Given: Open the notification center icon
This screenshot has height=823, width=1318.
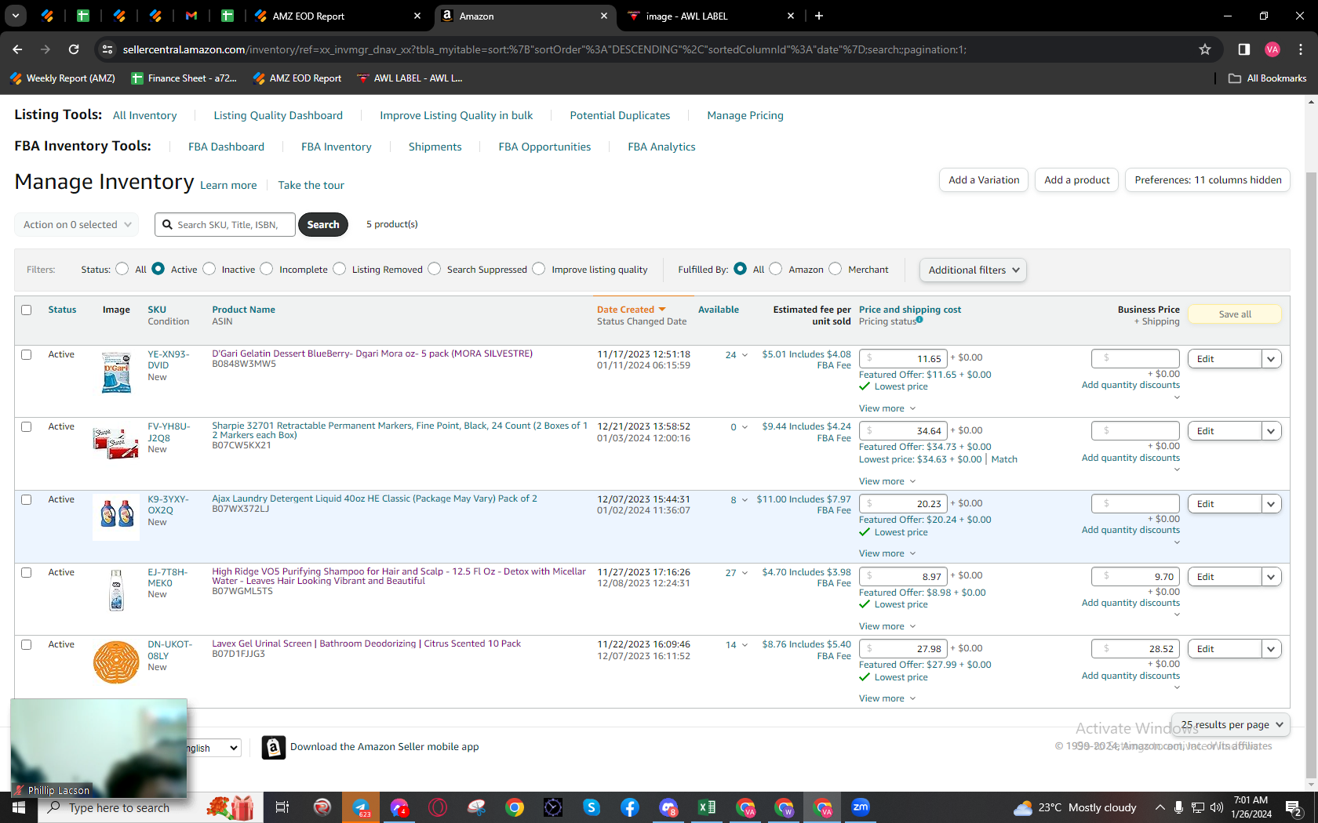Looking at the screenshot, I should coord(1294,807).
